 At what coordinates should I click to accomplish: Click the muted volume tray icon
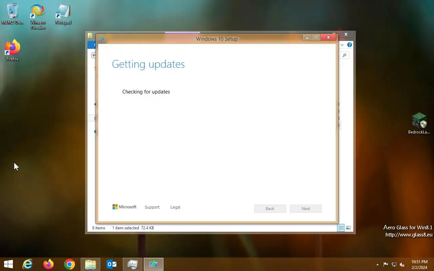[x=402, y=265]
